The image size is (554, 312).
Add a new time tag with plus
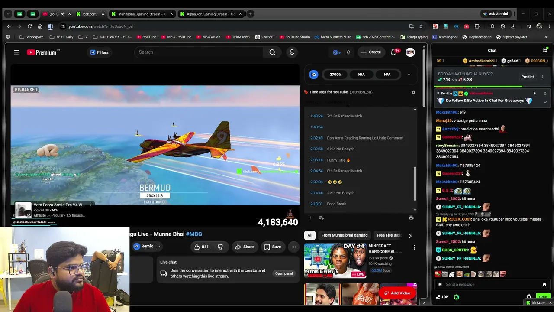coord(310,218)
